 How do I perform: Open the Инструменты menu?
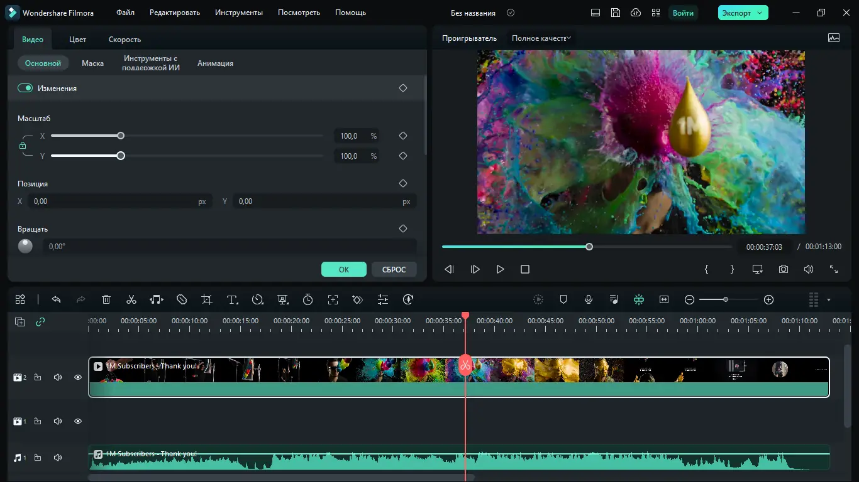(x=239, y=12)
